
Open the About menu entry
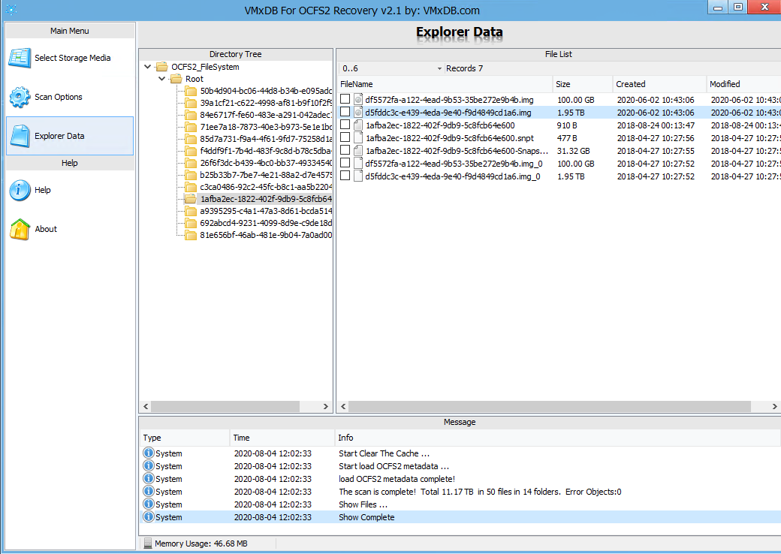click(70, 229)
